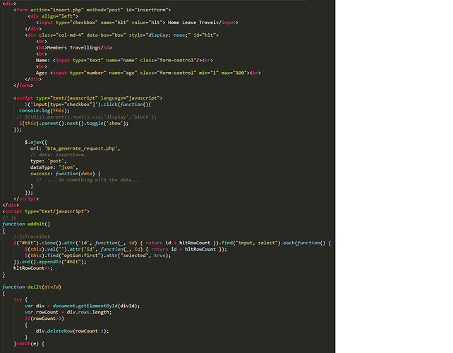Viewport: 453px width, 353px height.
Task: Click the "Home Leave Travel" label text
Action: click(192, 23)
